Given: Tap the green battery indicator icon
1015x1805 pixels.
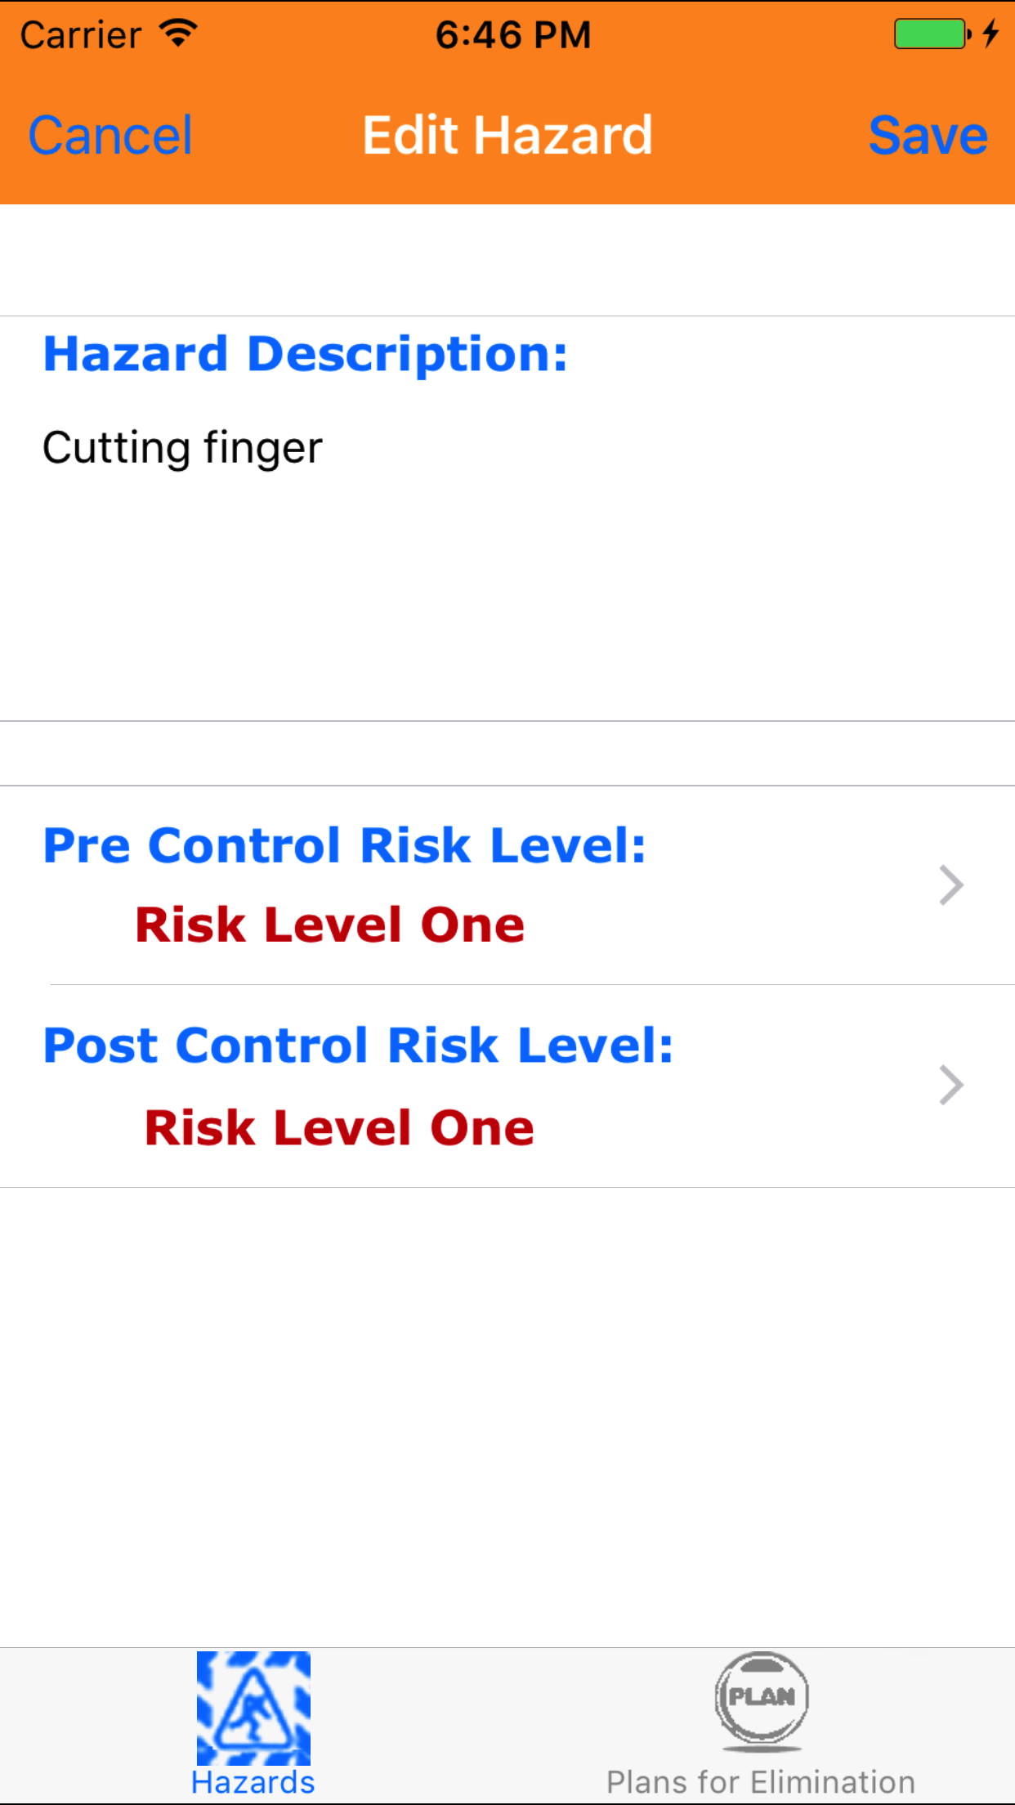Looking at the screenshot, I should [931, 34].
